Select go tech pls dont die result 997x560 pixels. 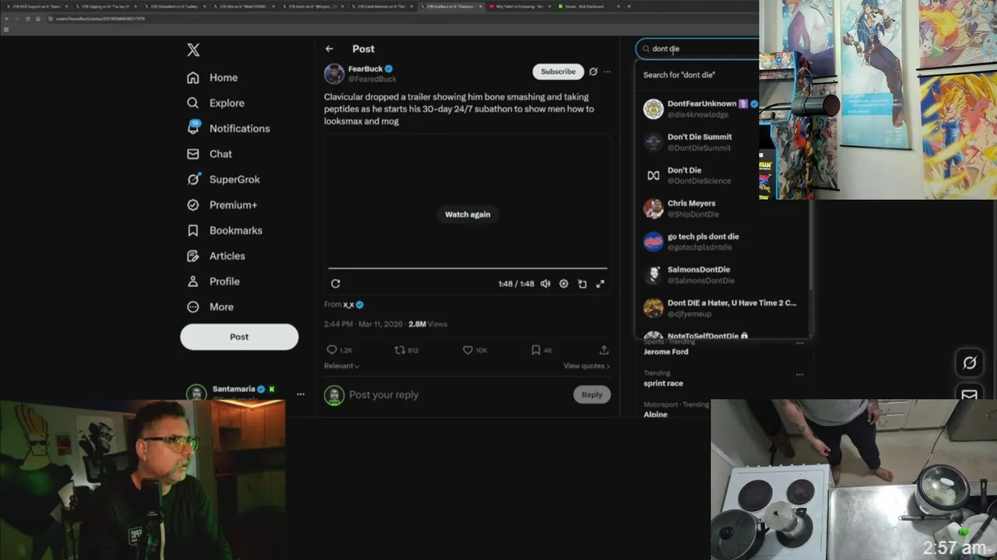[723, 242]
